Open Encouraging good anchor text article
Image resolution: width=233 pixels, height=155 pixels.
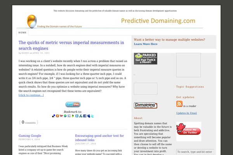click(99, 138)
